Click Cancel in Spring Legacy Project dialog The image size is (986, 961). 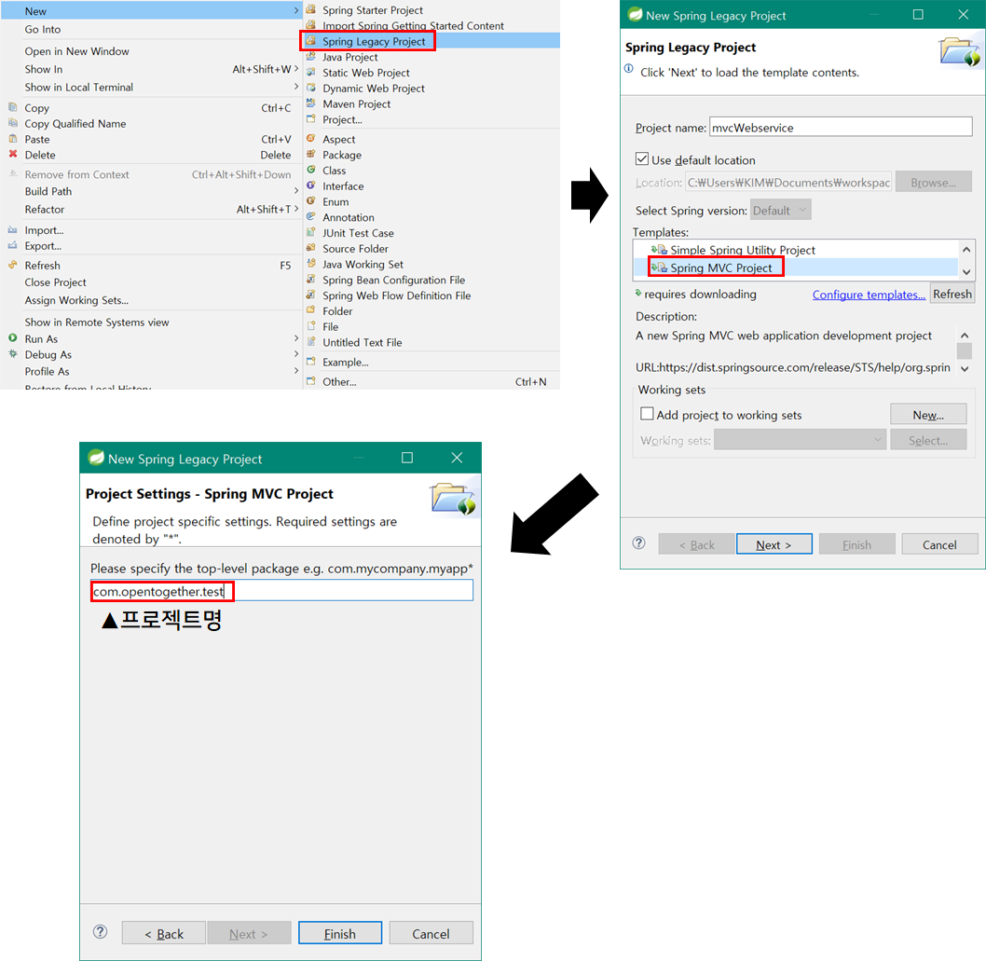point(939,544)
